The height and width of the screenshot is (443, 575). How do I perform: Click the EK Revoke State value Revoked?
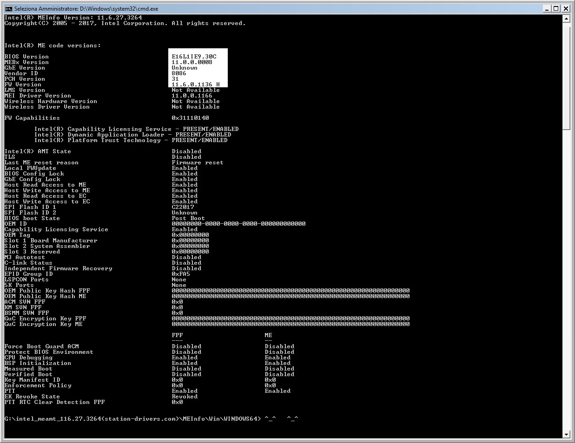[x=185, y=397]
